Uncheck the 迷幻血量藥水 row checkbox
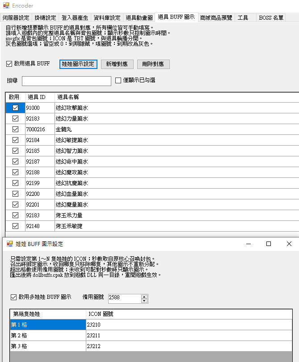The image size is (299, 362). [16, 194]
